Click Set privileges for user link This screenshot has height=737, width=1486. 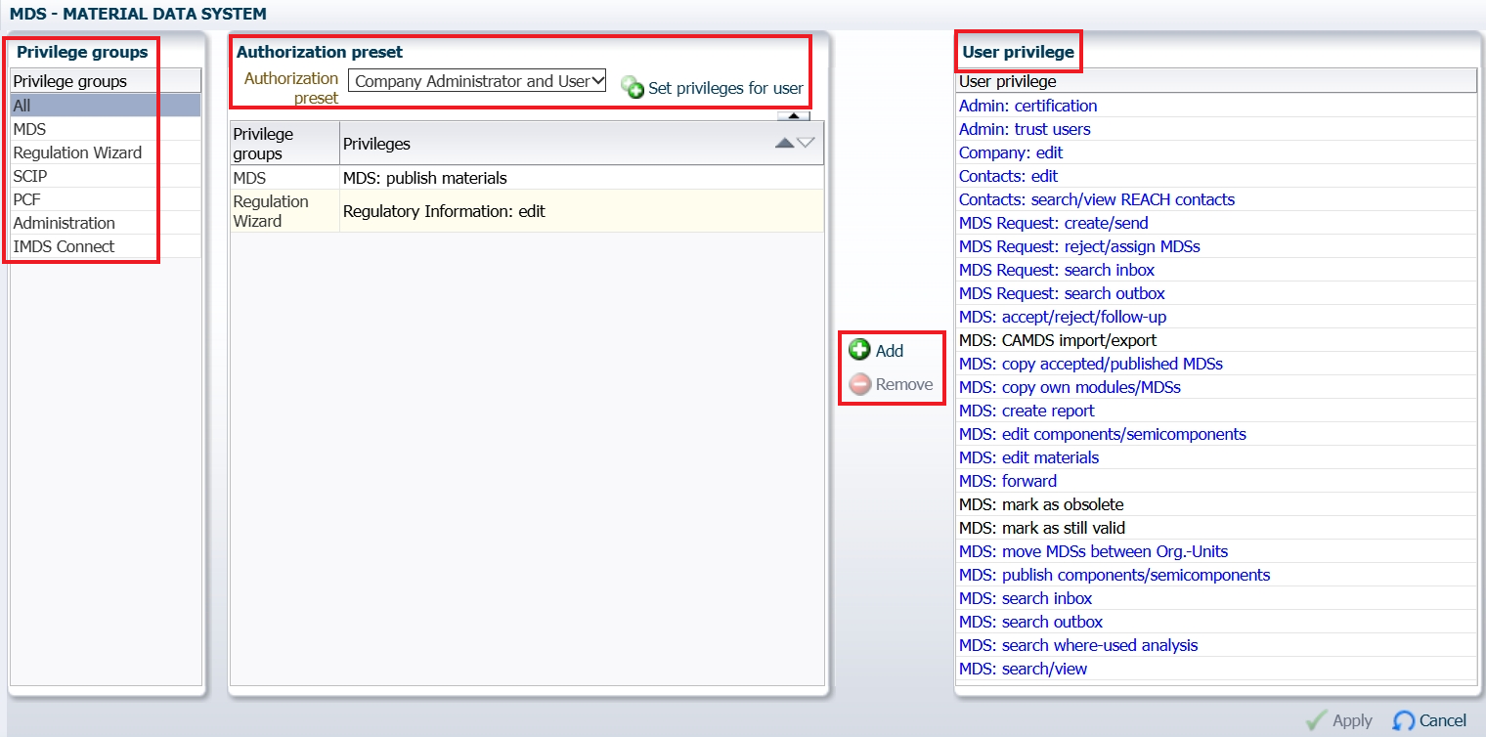725,88
